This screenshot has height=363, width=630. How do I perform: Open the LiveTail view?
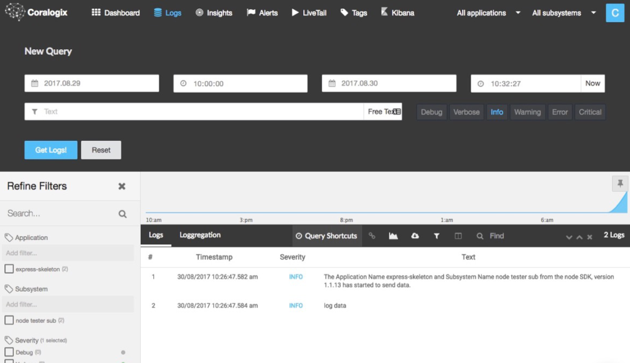click(309, 13)
